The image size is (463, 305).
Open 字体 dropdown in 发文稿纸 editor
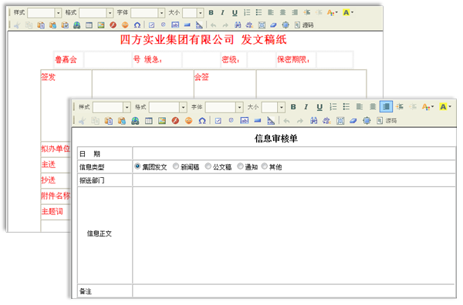[x=161, y=13]
